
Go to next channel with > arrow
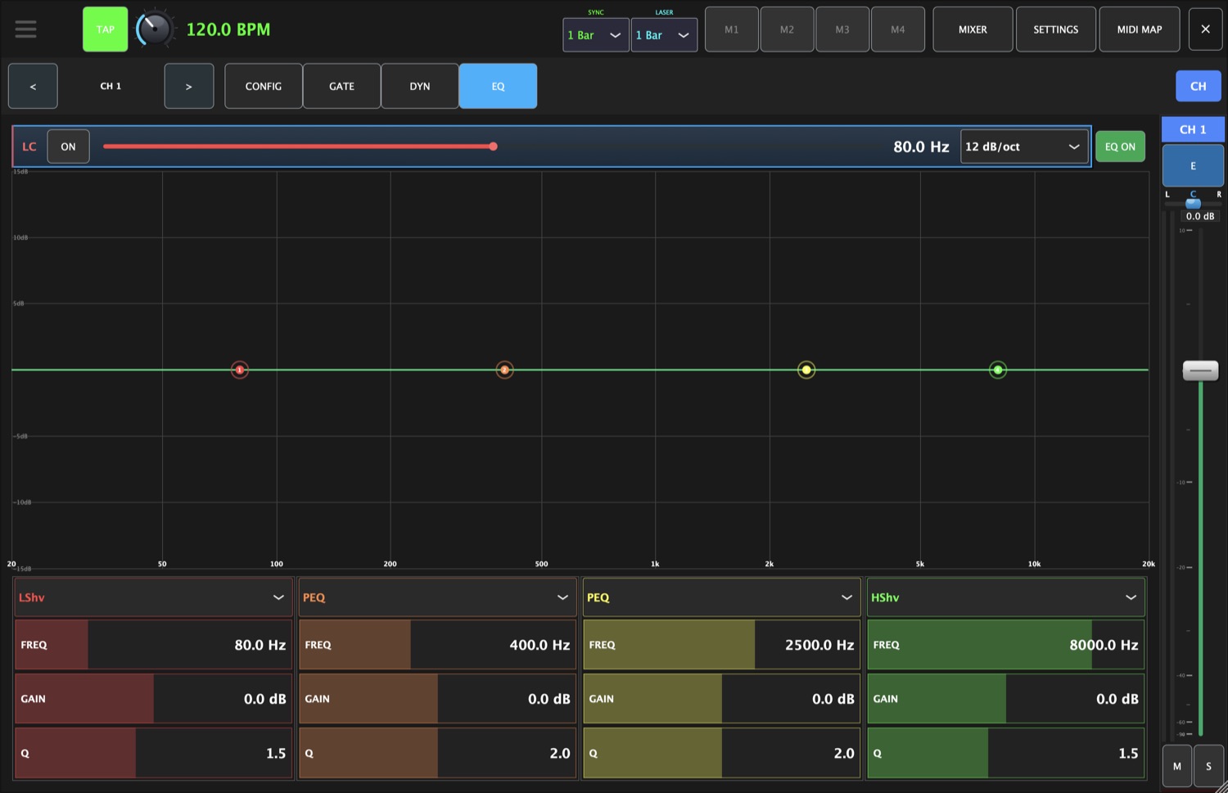click(x=189, y=86)
